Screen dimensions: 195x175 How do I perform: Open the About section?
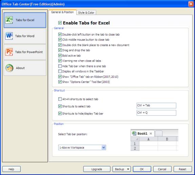(x=25, y=68)
